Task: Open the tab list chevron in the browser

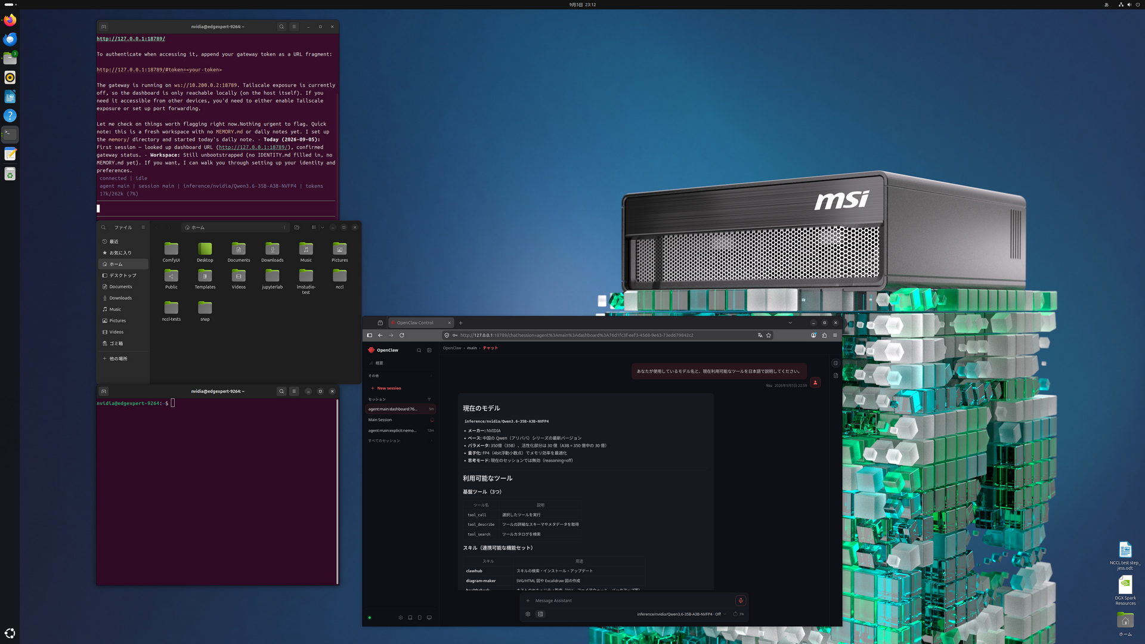Action: coord(790,323)
